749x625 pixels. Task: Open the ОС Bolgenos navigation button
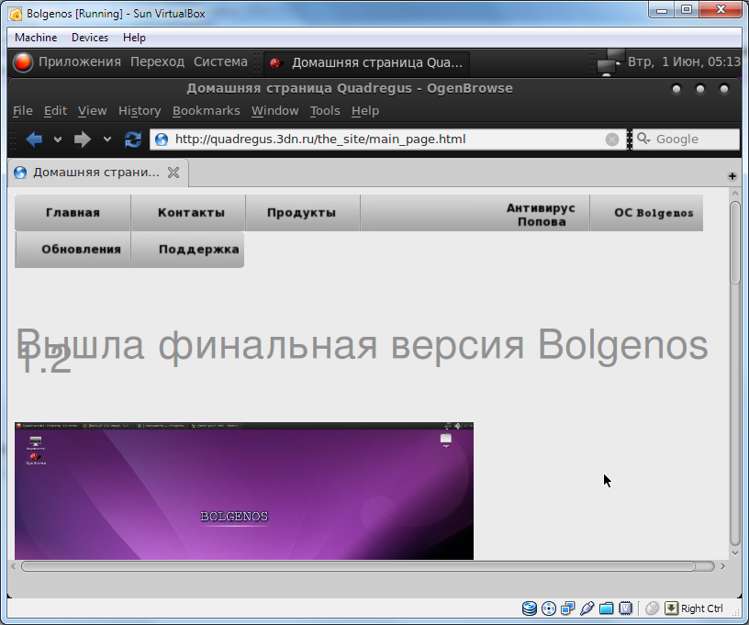tap(647, 213)
